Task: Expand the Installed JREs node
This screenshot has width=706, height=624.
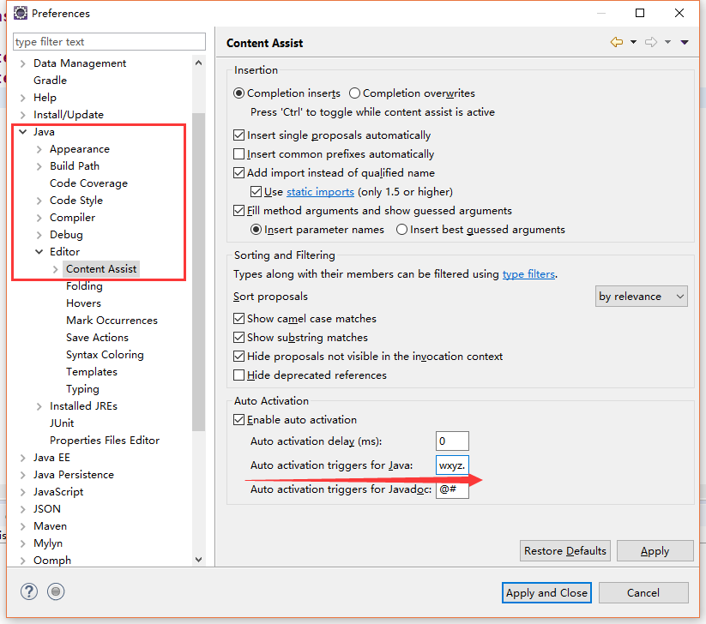Action: tap(39, 406)
